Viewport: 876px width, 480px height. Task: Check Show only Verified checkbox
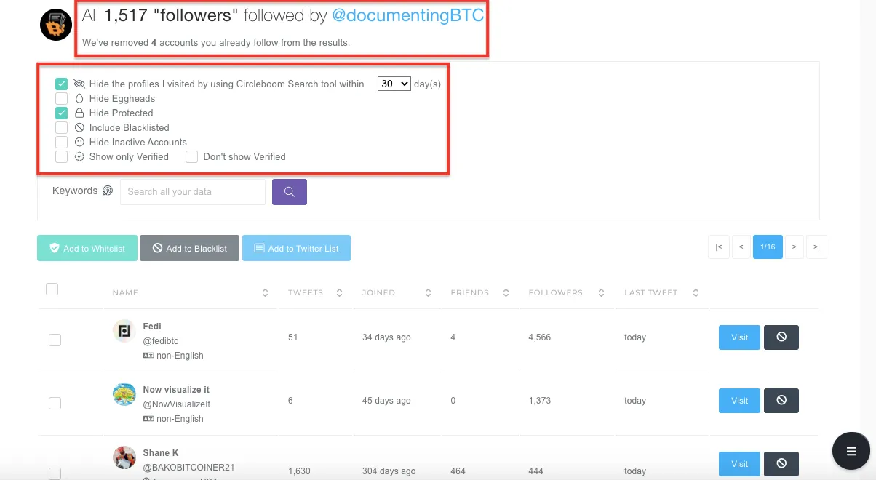[x=62, y=156]
